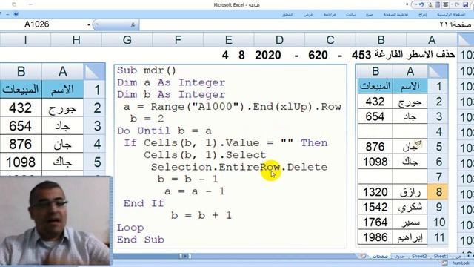Open the مراجعة (Review) ribbon tab
Viewport: 474px width, 267px height.
tap(329, 15)
